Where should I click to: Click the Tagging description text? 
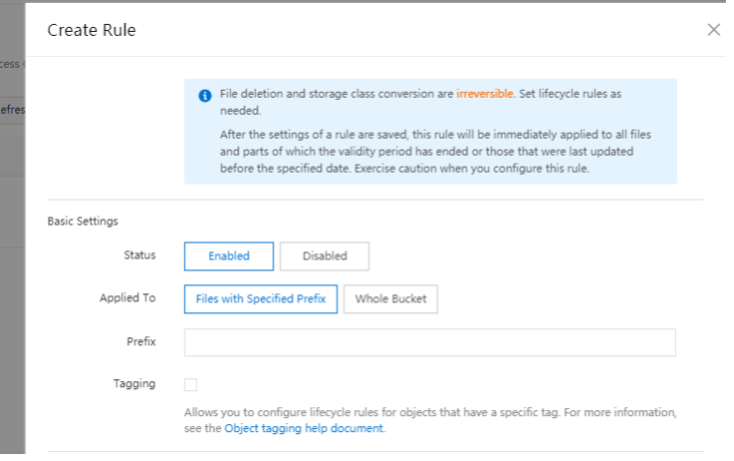(430, 420)
